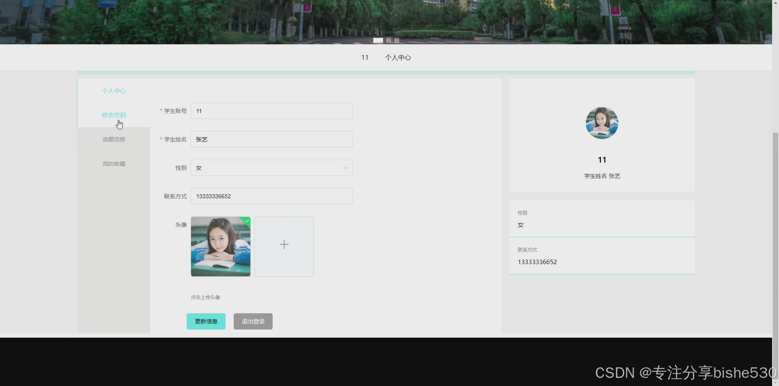Select the third banner carousel indicator
The width and height of the screenshot is (779, 386).
[x=397, y=40]
